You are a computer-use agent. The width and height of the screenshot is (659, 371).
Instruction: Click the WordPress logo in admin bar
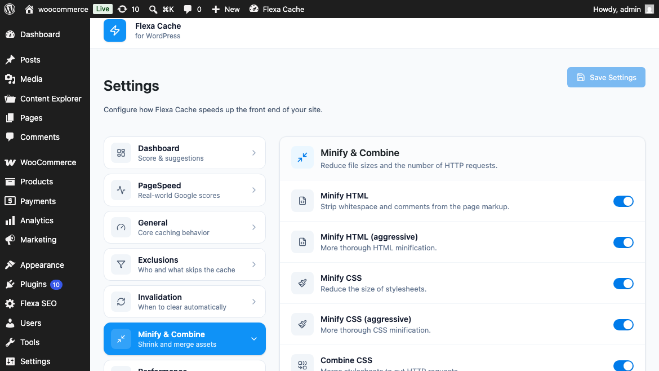point(10,9)
